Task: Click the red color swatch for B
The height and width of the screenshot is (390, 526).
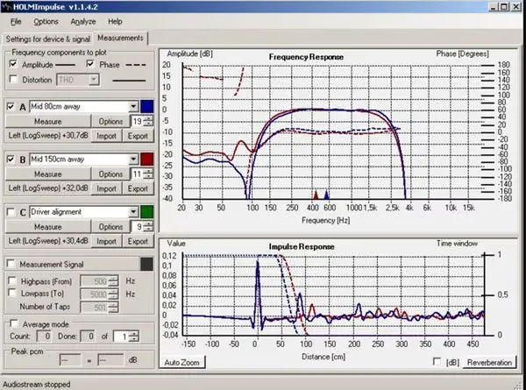Action: coord(147,159)
